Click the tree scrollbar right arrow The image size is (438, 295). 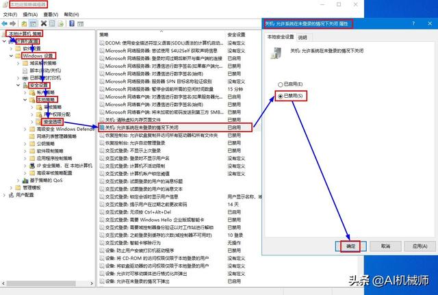[92, 283]
